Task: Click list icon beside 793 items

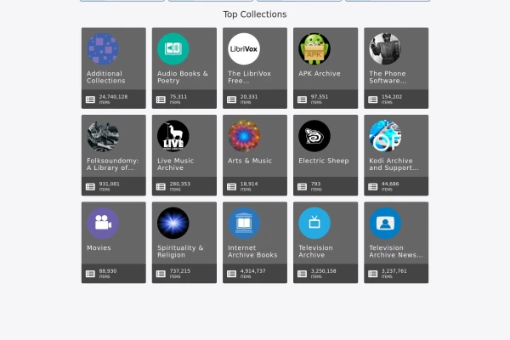Action: click(x=302, y=187)
